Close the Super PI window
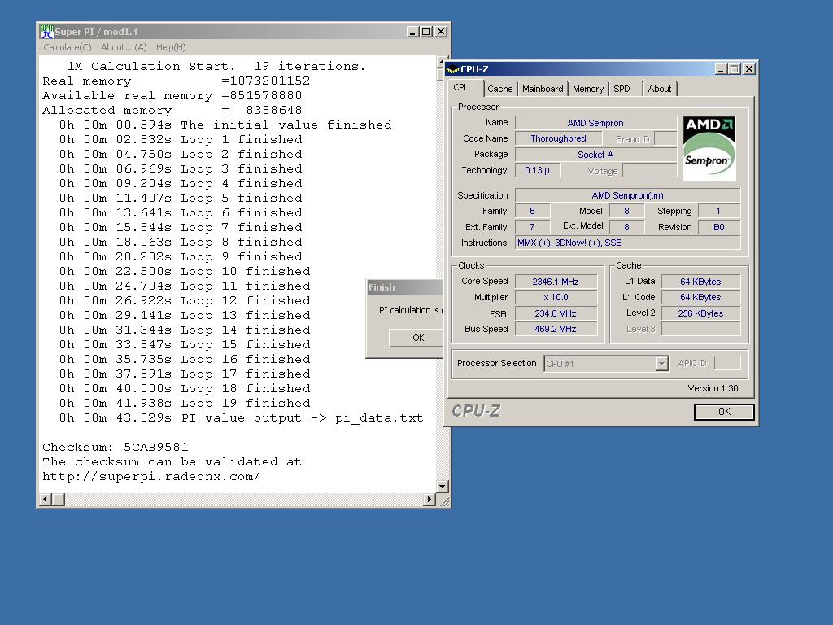Image resolution: width=833 pixels, height=625 pixels. click(441, 32)
